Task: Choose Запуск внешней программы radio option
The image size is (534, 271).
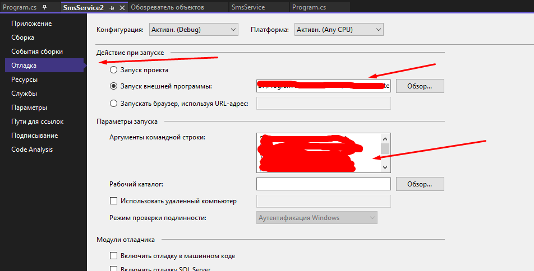Action: click(113, 86)
